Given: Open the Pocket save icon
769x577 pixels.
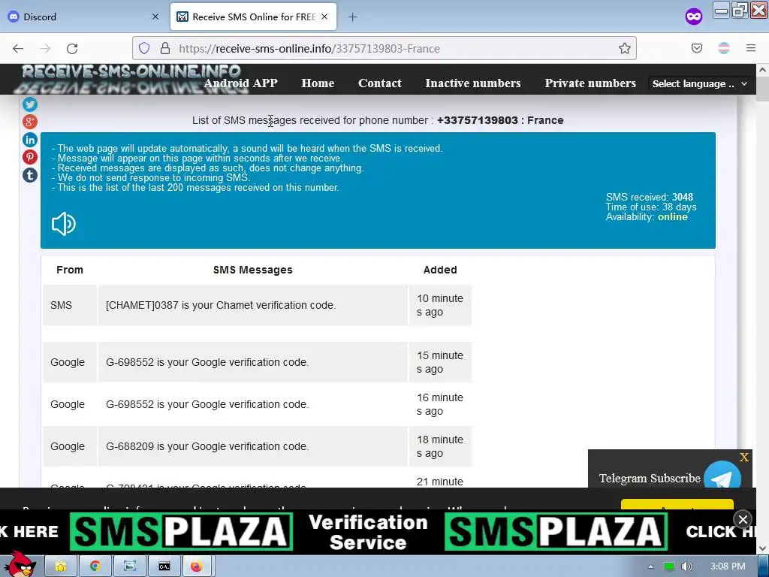Looking at the screenshot, I should [697, 48].
